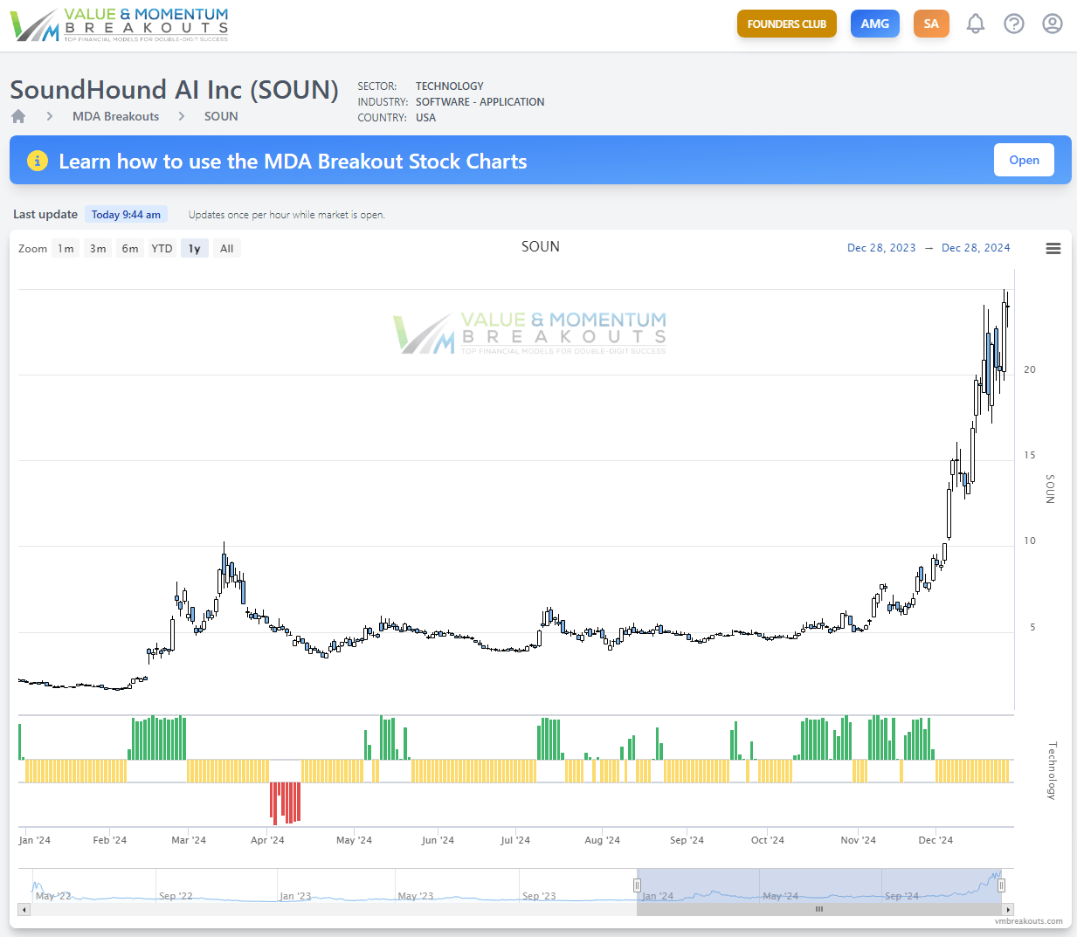
Task: Select the 1m zoom tab
Action: (66, 248)
